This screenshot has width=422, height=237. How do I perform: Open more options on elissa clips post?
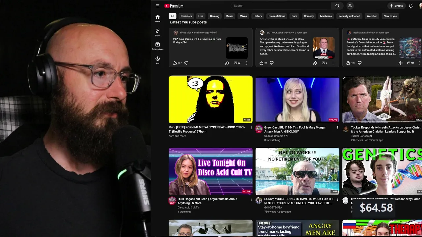[x=246, y=63]
